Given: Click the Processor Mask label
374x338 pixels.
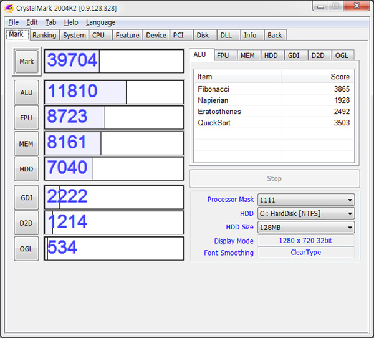Looking at the screenshot, I should click(231, 200).
